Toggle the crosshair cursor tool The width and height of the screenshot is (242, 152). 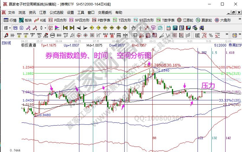140,28
